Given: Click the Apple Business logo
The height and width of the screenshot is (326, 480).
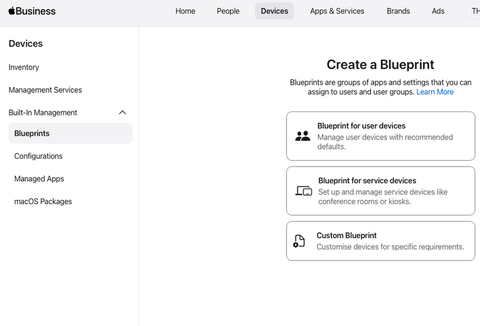Looking at the screenshot, I should (32, 11).
